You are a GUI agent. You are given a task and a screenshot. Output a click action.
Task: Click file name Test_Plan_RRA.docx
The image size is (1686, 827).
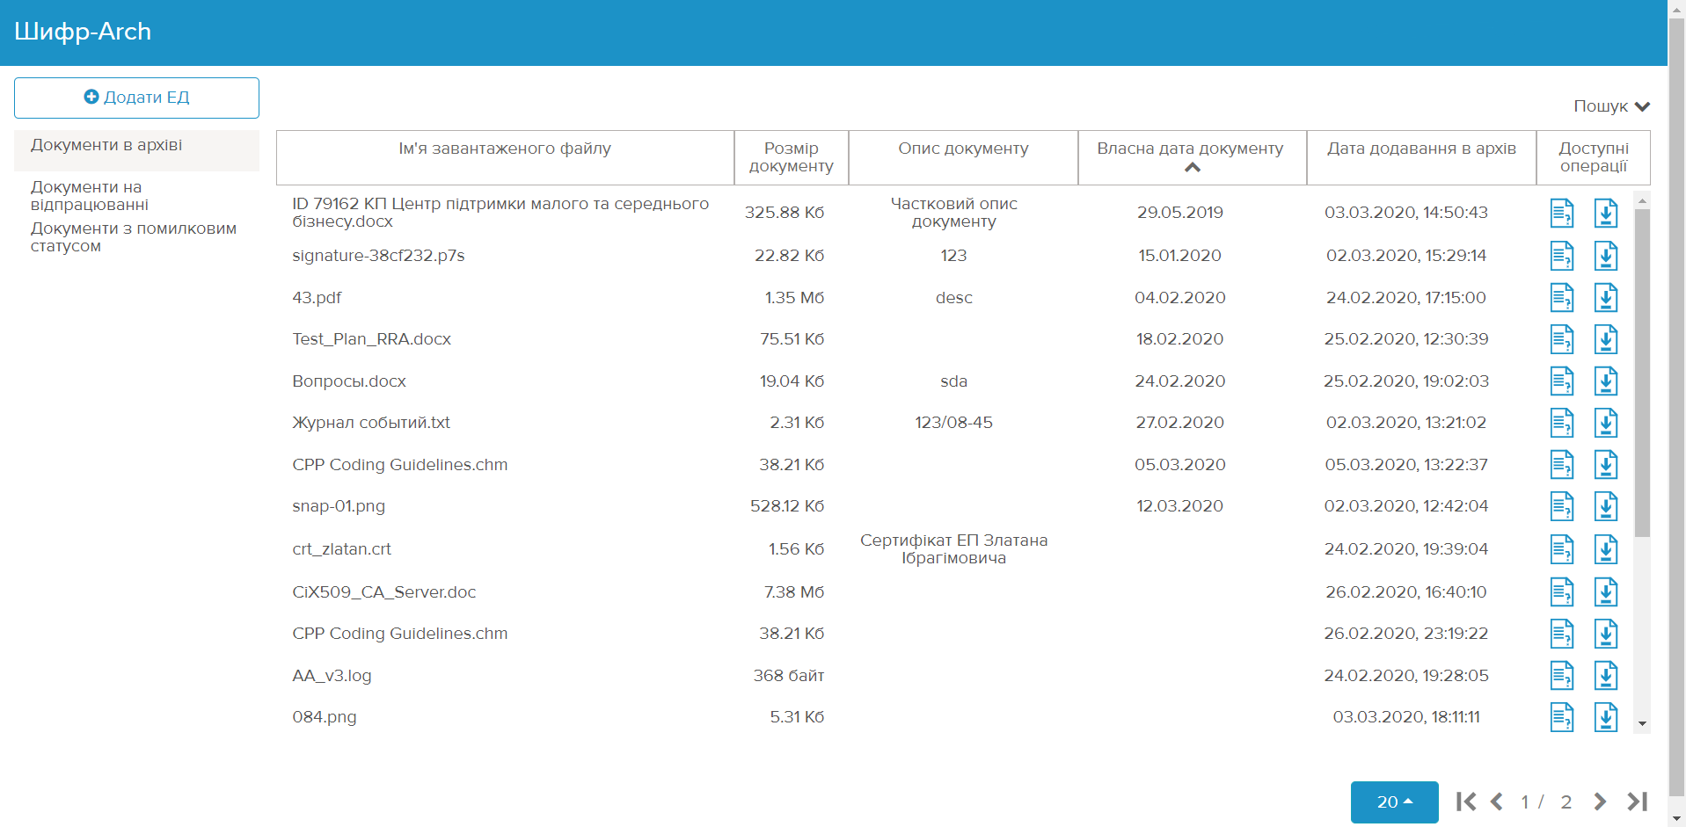pyautogui.click(x=371, y=339)
